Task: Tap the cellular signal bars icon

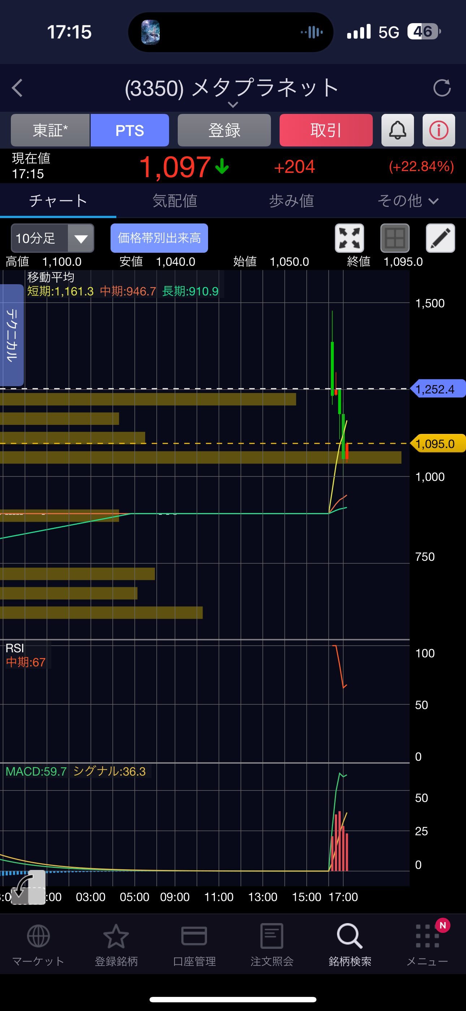Action: pos(358,31)
